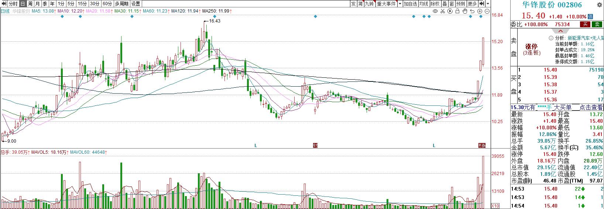Click the blue 融 badge next to +10.00%

pyautogui.click(x=590, y=17)
